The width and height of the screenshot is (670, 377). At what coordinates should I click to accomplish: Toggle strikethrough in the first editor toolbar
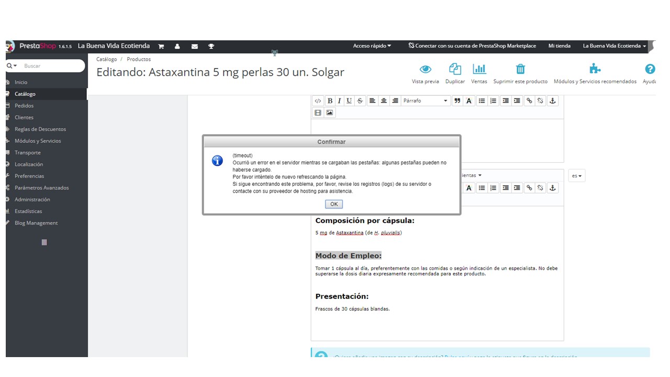[x=360, y=101]
